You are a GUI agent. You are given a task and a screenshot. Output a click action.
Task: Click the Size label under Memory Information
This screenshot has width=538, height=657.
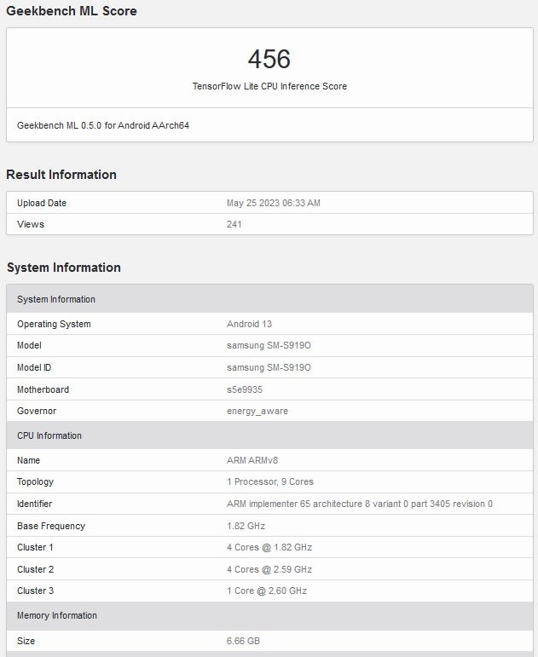[x=26, y=641]
